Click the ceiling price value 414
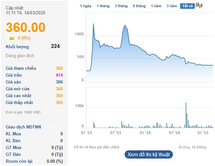The width and height of the screenshot is (215, 166). [x=59, y=75]
